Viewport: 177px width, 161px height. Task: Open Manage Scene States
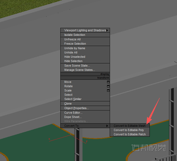click(x=85, y=70)
